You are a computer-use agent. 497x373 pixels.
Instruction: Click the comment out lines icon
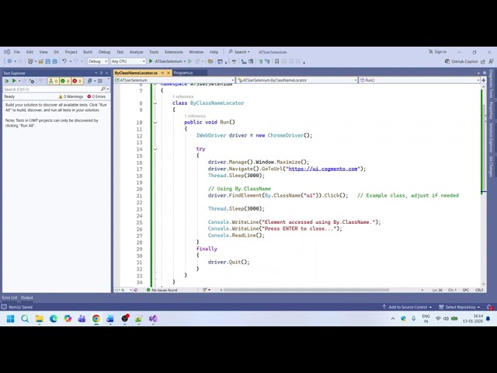(260, 61)
